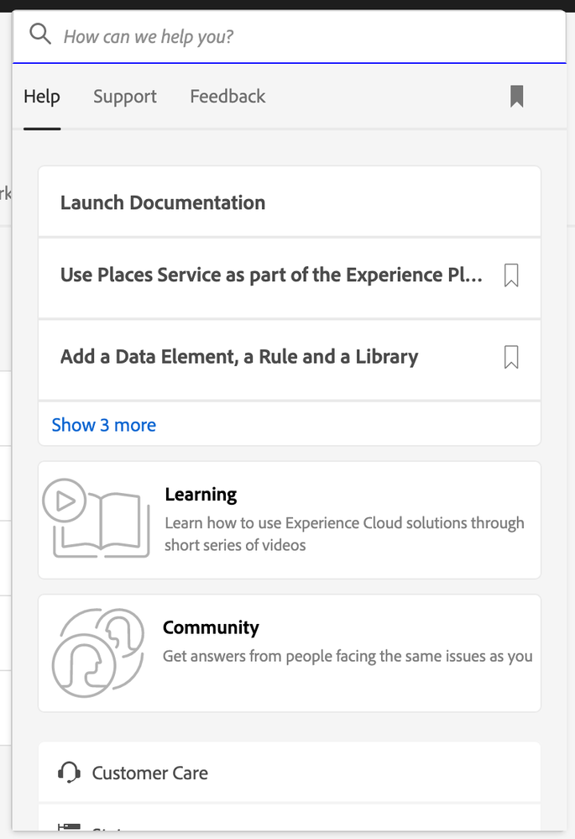Click the magnifying glass search icon
The height and width of the screenshot is (839, 575).
(x=40, y=34)
